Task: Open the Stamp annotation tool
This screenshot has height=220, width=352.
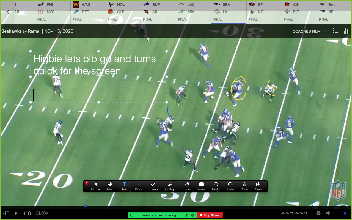Action: point(153,186)
